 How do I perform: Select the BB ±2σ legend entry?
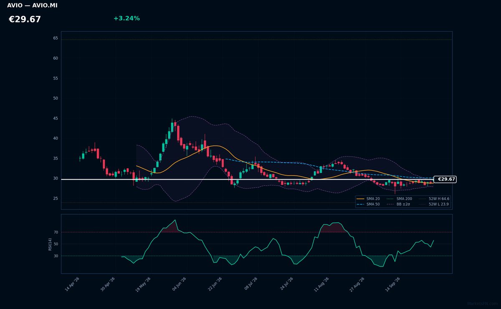pyautogui.click(x=399, y=204)
